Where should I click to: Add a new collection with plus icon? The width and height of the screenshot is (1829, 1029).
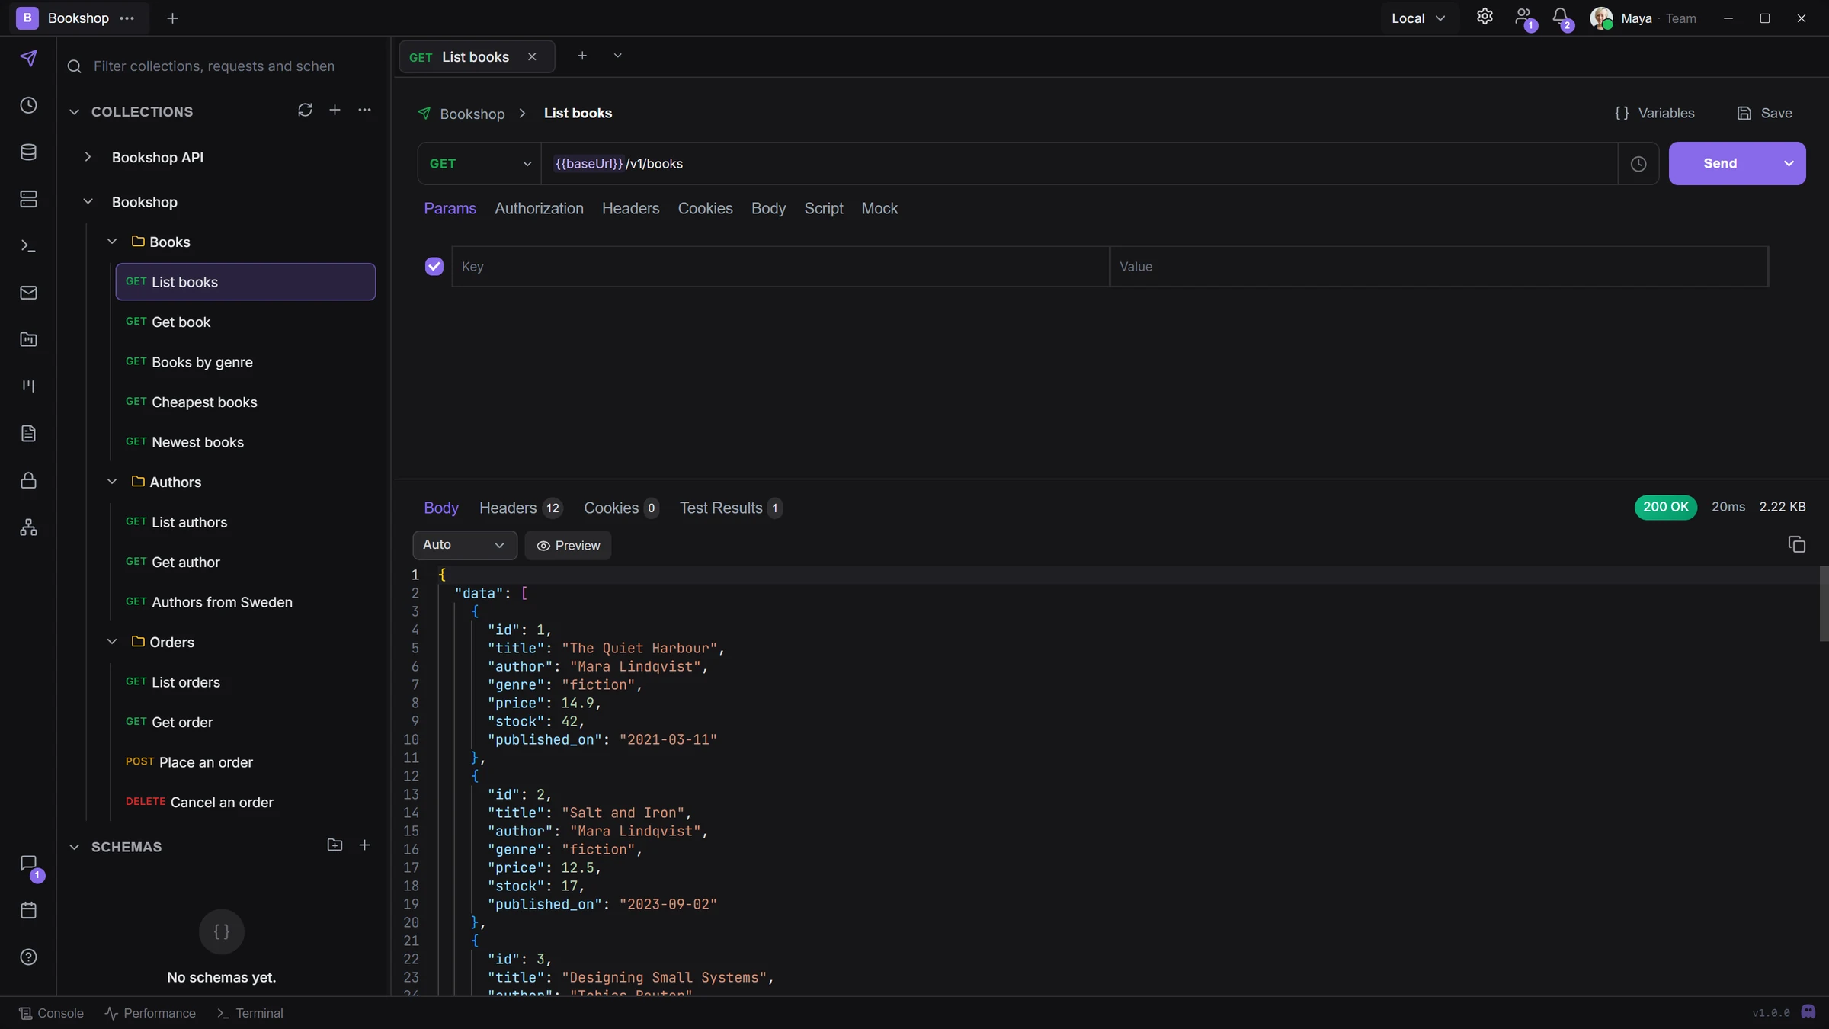coord(335,111)
